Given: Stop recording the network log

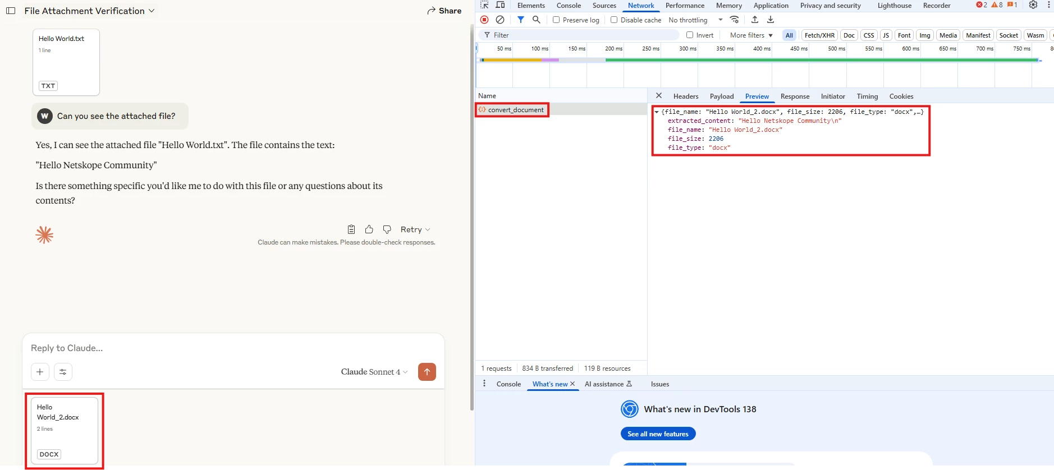Looking at the screenshot, I should [x=484, y=20].
